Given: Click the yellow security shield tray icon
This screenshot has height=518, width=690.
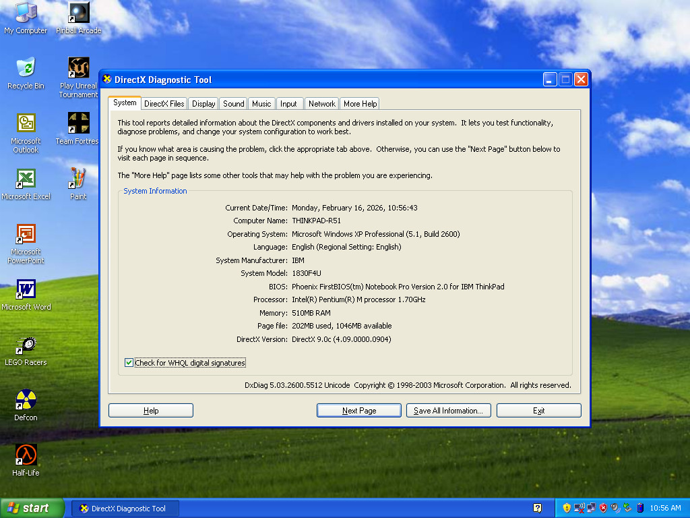Looking at the screenshot, I should click(567, 508).
